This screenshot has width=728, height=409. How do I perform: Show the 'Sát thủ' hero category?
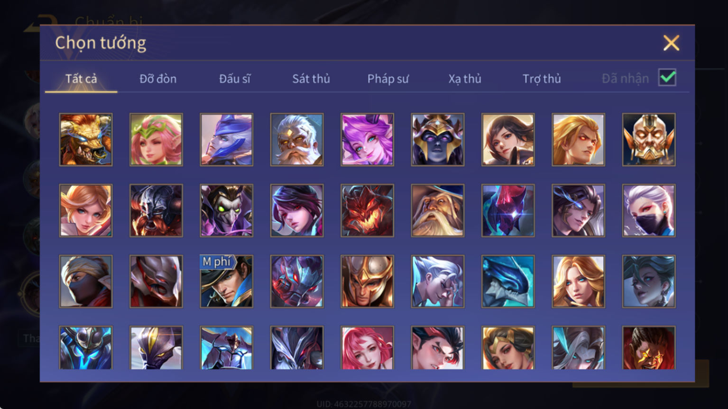[x=311, y=79]
